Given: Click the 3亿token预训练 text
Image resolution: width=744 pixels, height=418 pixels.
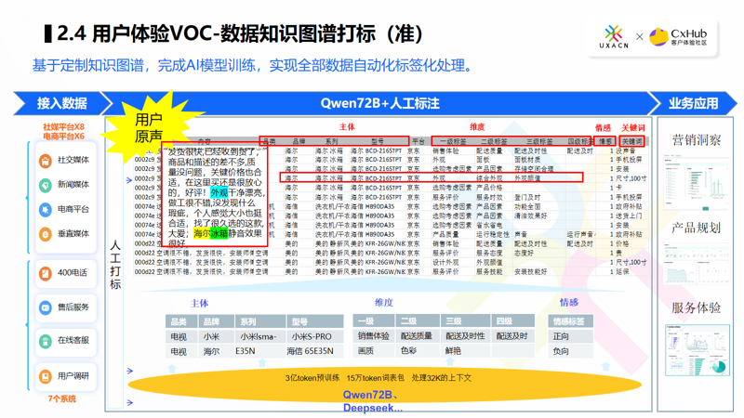Looking at the screenshot, I should coord(312,378).
